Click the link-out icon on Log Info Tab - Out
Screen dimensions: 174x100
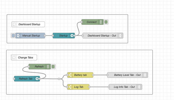139,87
